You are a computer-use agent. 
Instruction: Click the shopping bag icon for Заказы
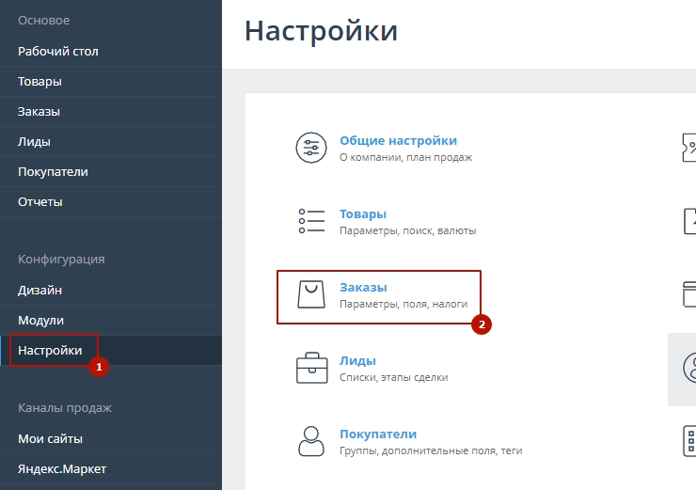coord(311,294)
